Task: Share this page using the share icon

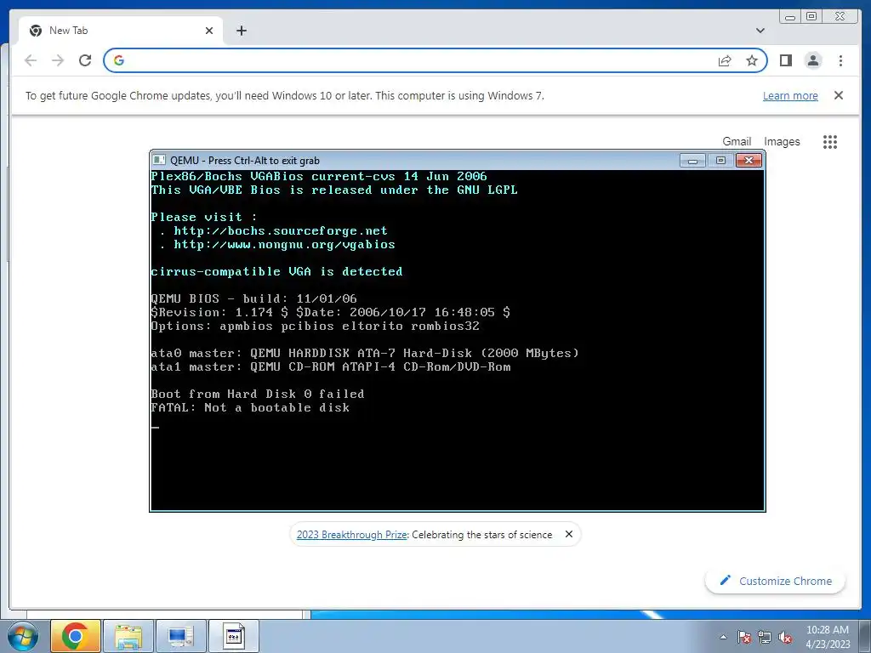Action: 725,60
